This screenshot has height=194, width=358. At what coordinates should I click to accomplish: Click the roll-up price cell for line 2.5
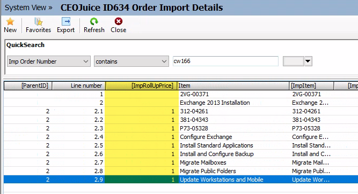tap(142, 145)
